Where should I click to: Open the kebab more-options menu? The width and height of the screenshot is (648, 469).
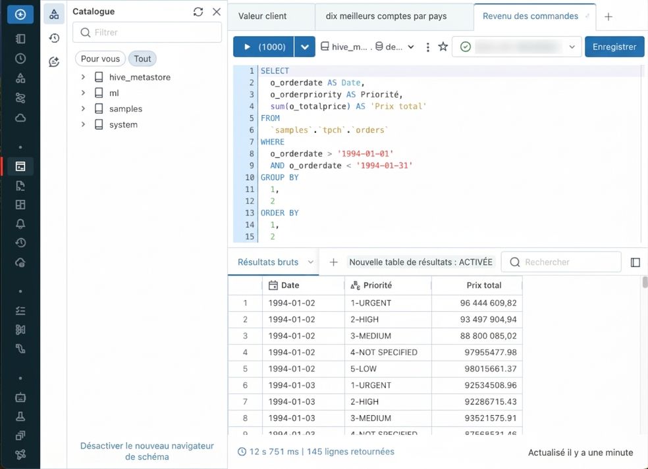(428, 47)
